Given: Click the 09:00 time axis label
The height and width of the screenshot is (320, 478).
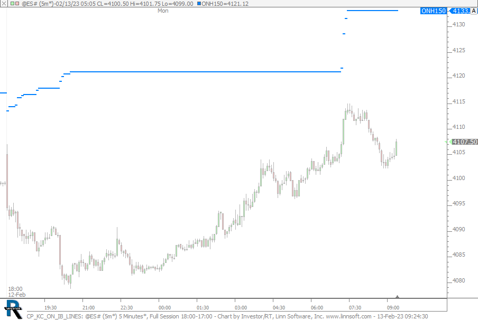Looking at the screenshot, I should pyautogui.click(x=393, y=307).
